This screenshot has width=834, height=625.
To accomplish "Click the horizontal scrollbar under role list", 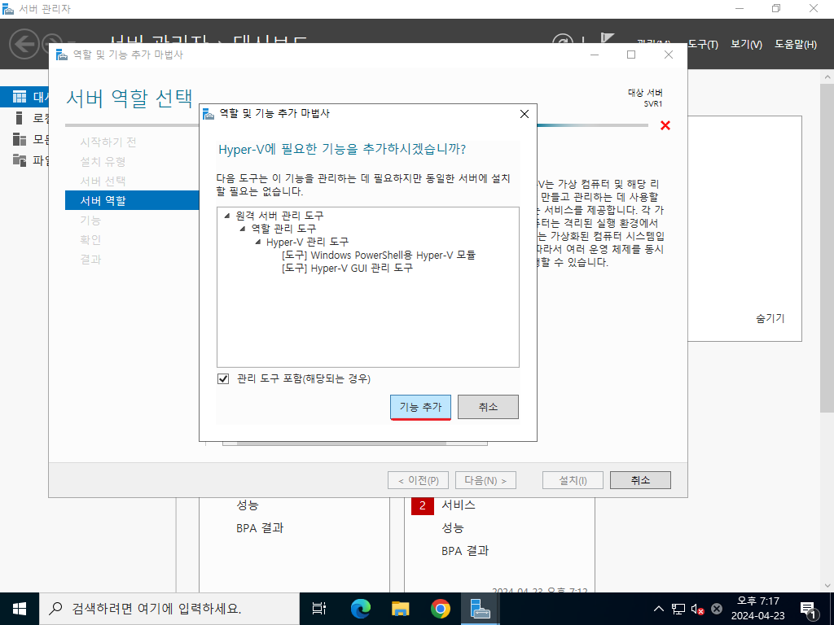I will tap(340, 444).
